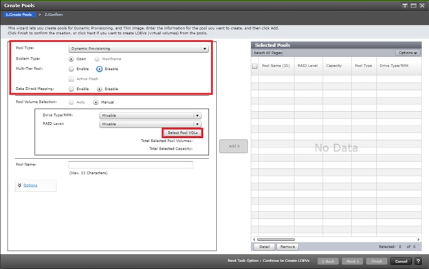Image resolution: width=429 pixels, height=269 pixels.
Task: Enable Data Direct Mapping option
Action: [71, 89]
